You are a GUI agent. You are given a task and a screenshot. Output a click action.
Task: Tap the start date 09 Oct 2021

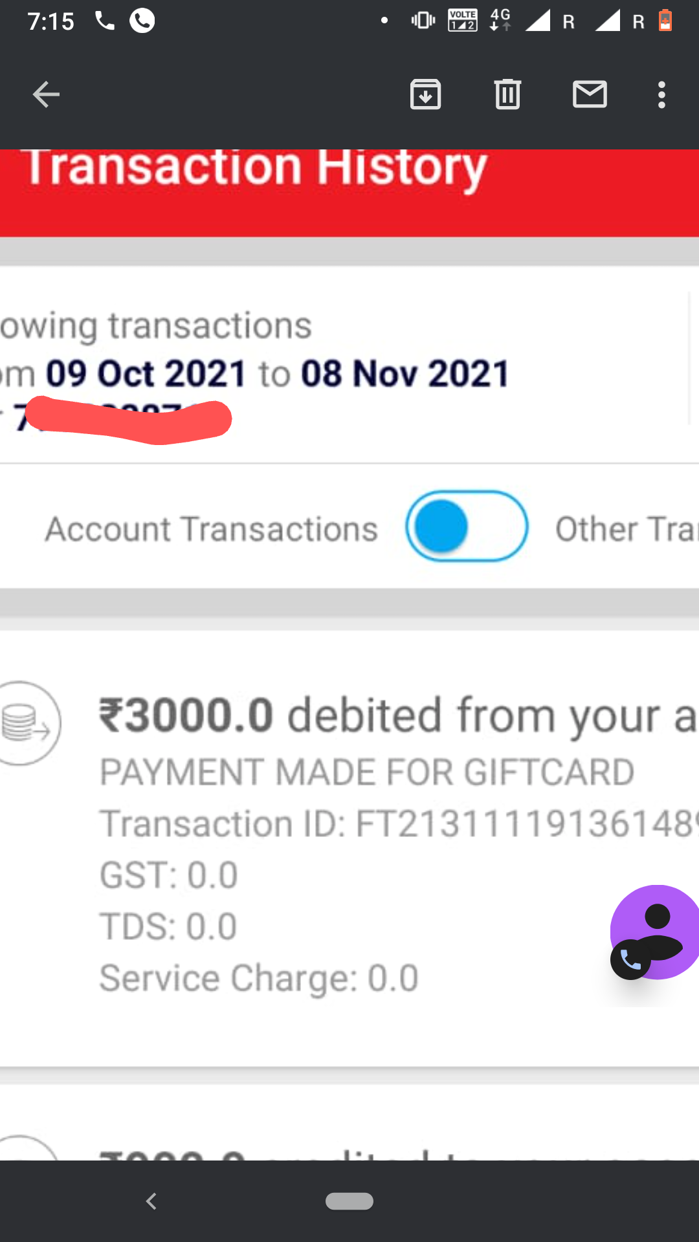tap(146, 374)
